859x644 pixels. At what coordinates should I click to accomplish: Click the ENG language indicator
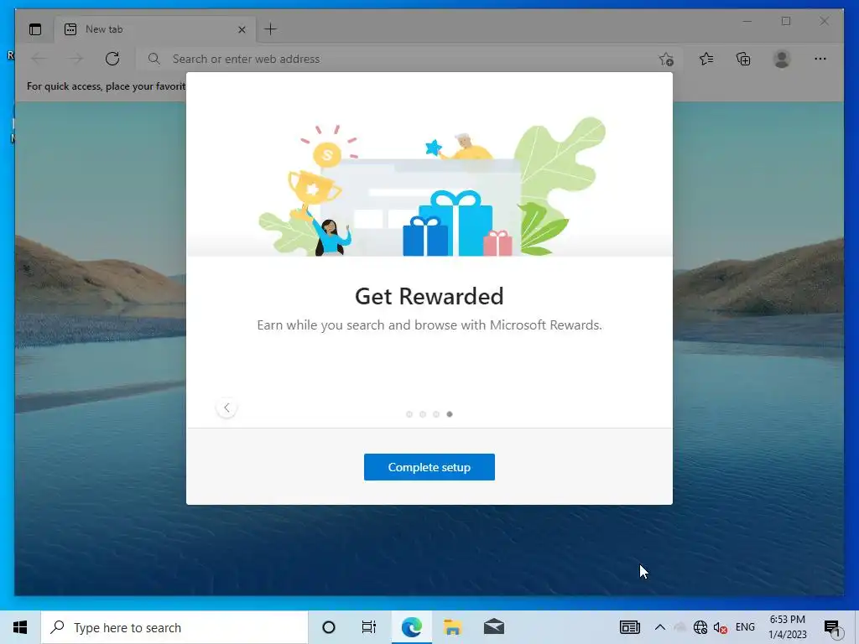[x=745, y=627]
